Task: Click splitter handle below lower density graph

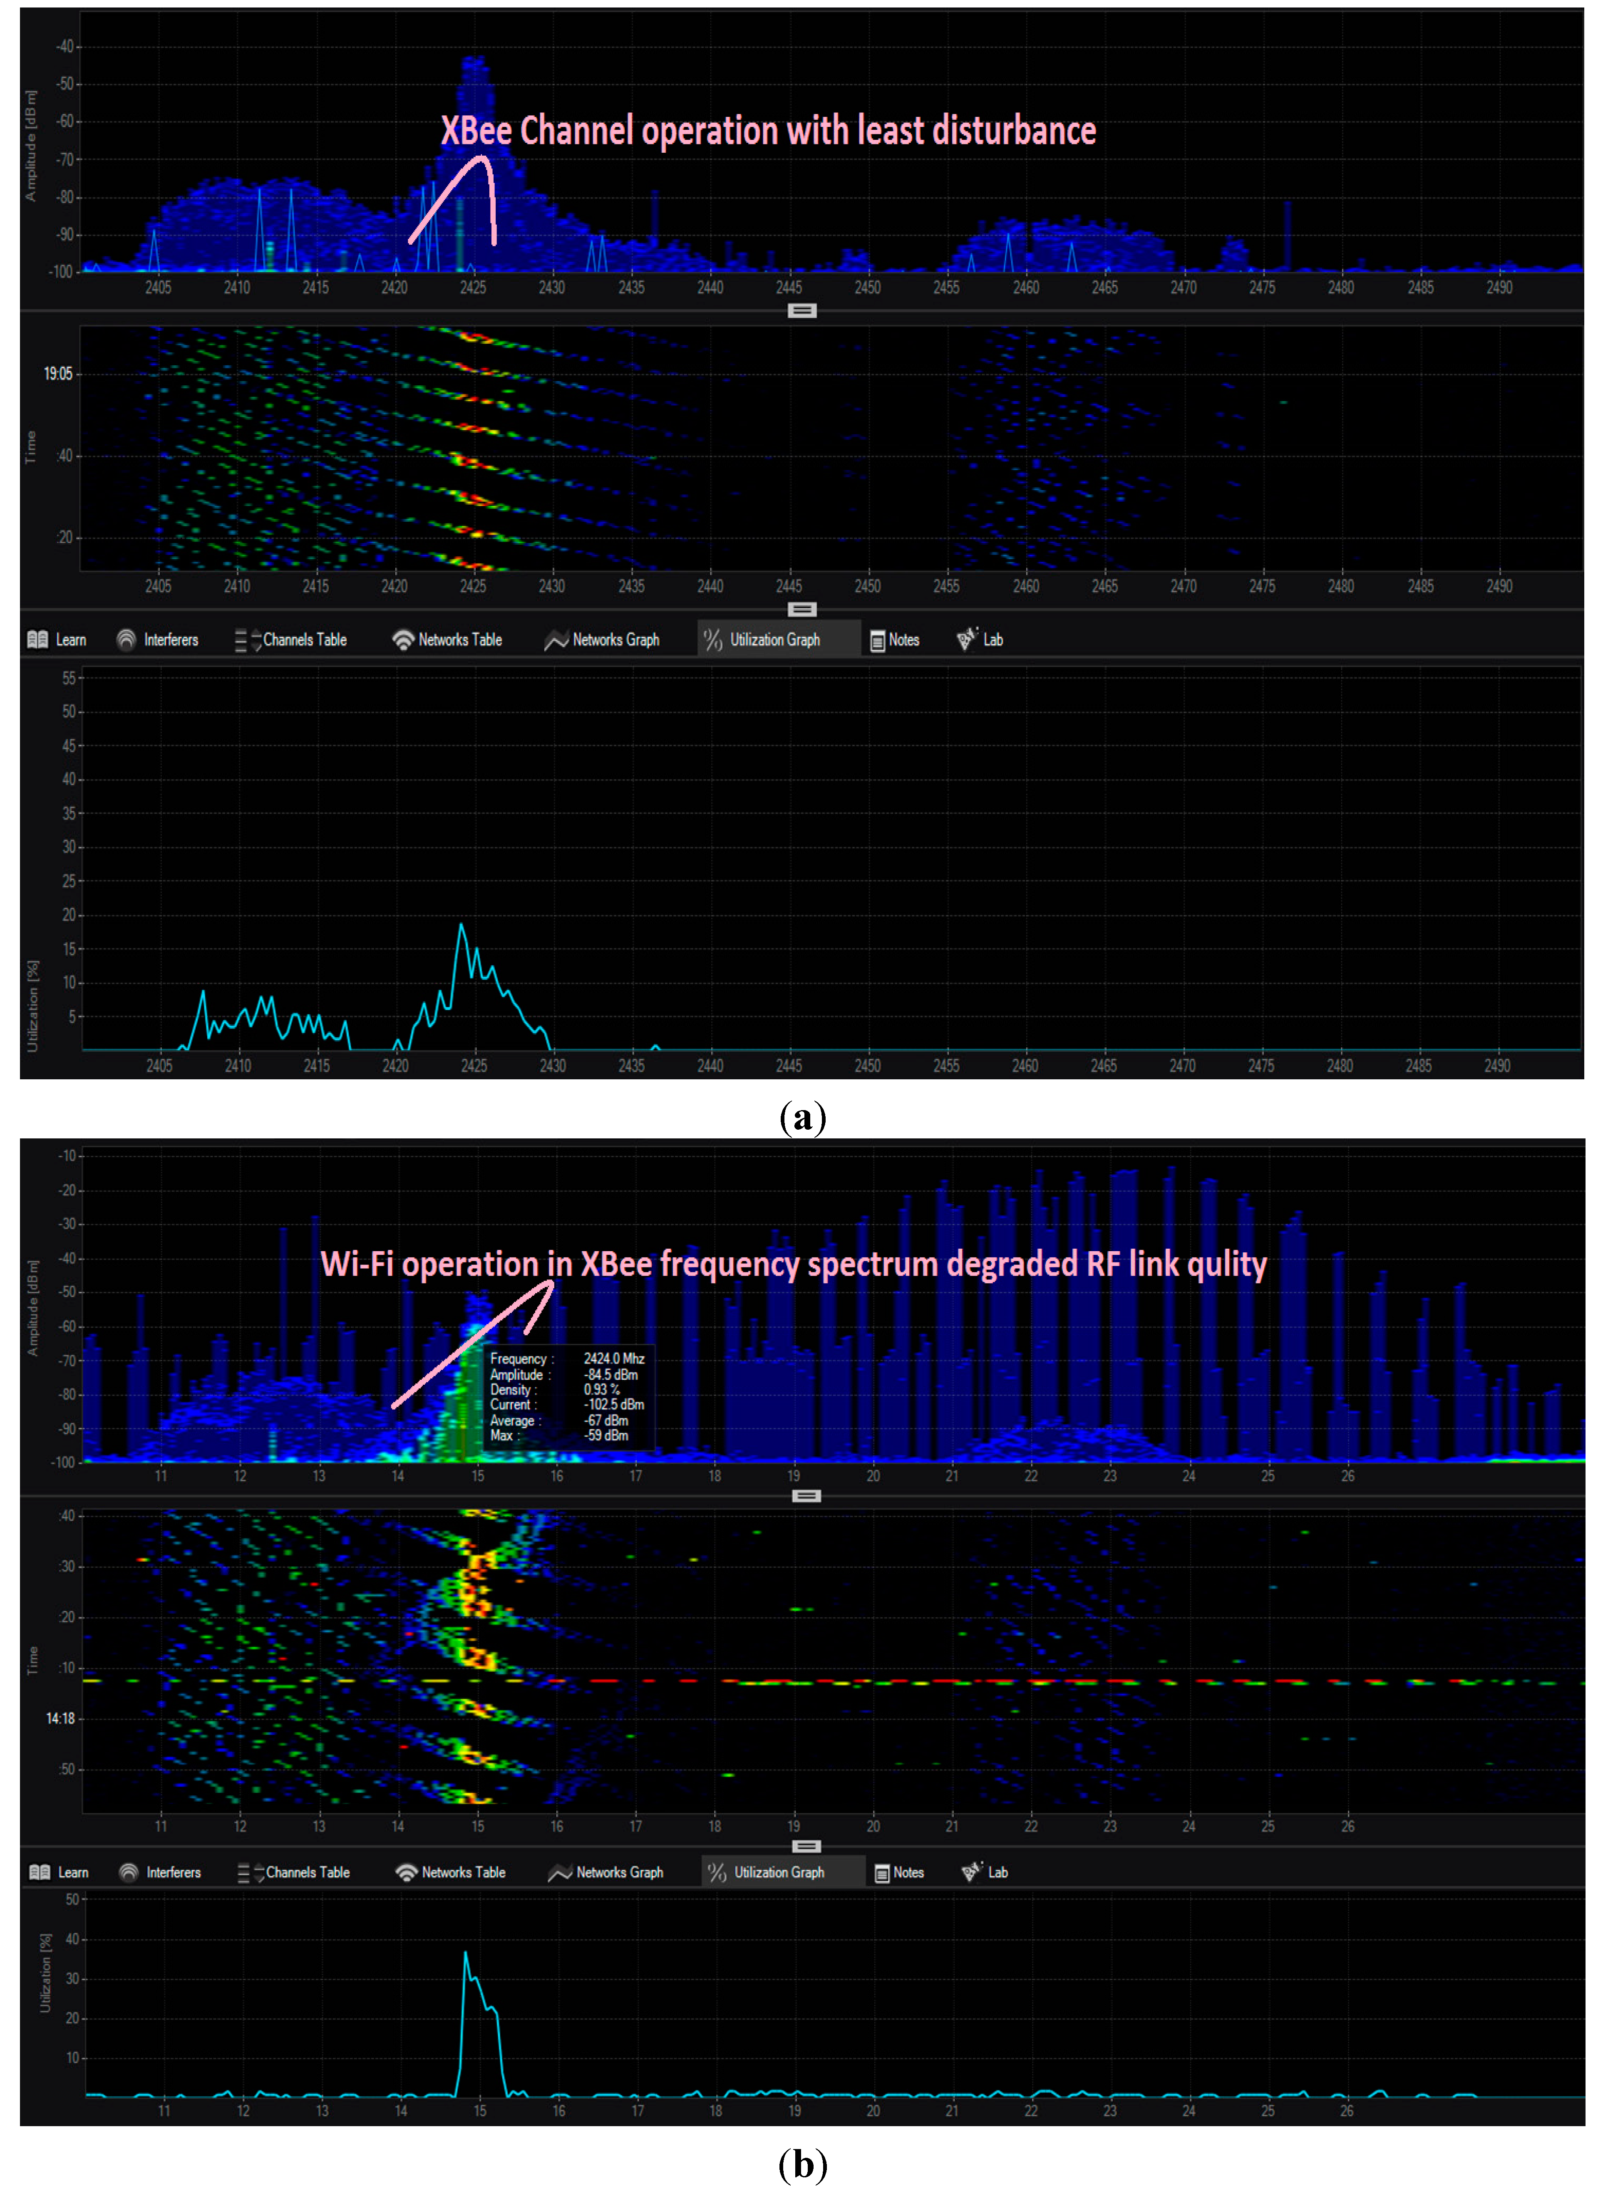Action: [x=806, y=1495]
